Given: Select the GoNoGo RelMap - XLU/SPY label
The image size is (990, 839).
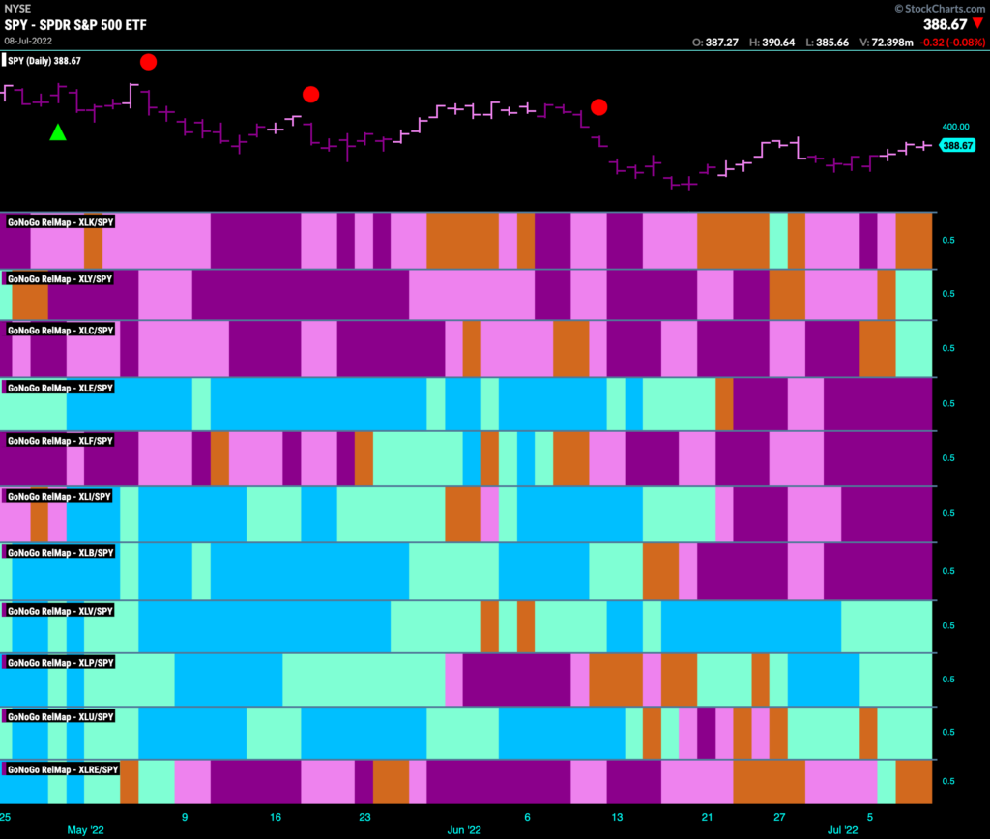Looking at the screenshot, I should 61,716.
